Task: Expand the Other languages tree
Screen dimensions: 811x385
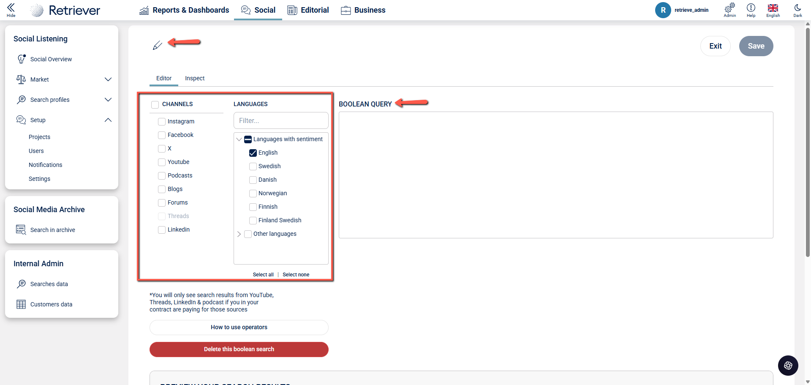Action: [x=239, y=234]
